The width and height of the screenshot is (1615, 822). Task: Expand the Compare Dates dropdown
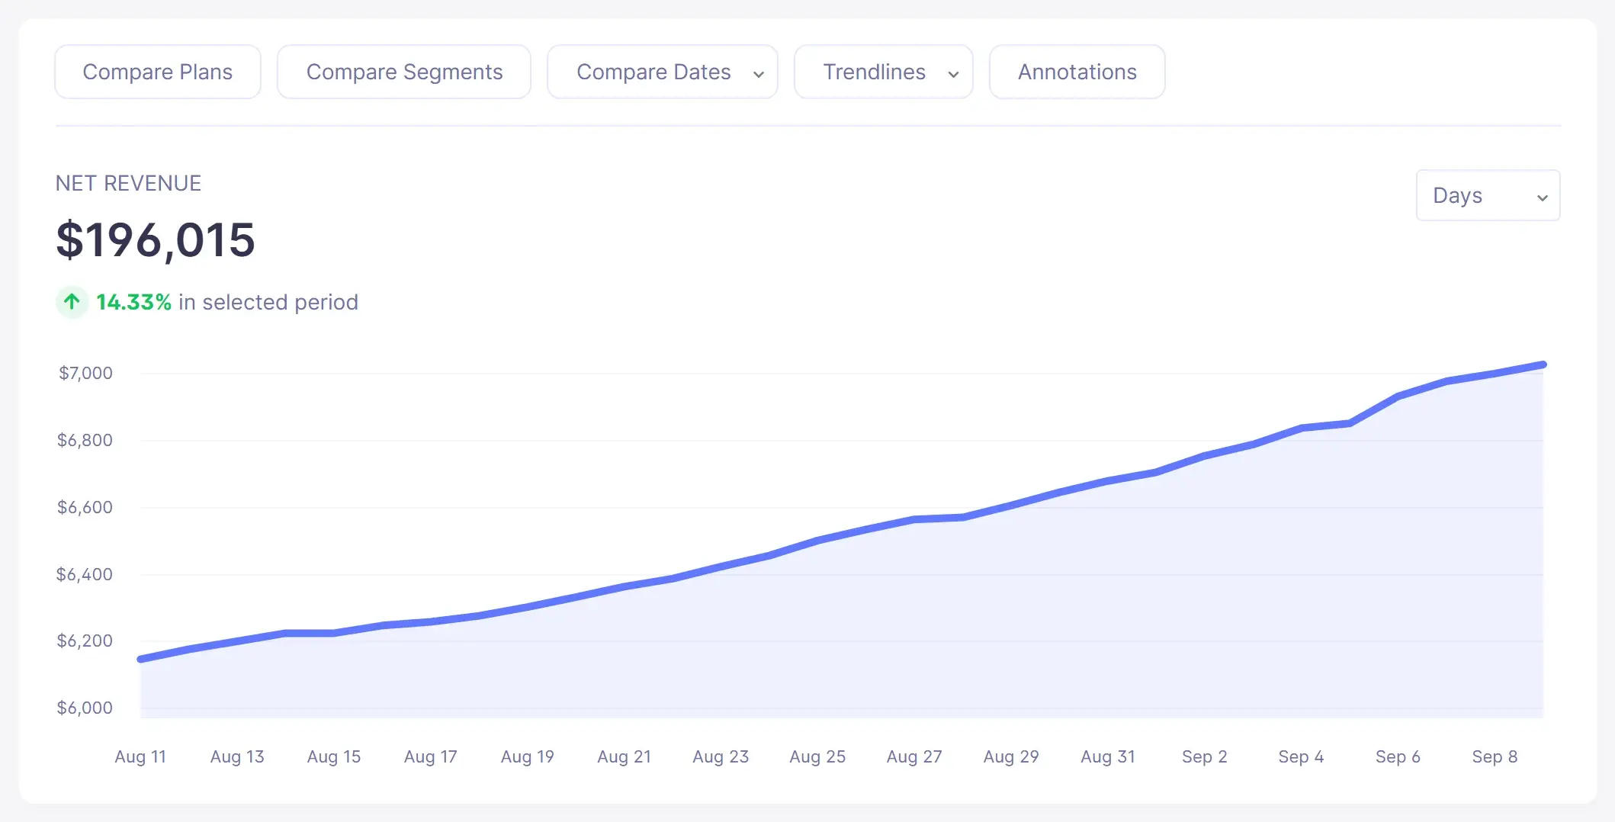[x=663, y=72]
